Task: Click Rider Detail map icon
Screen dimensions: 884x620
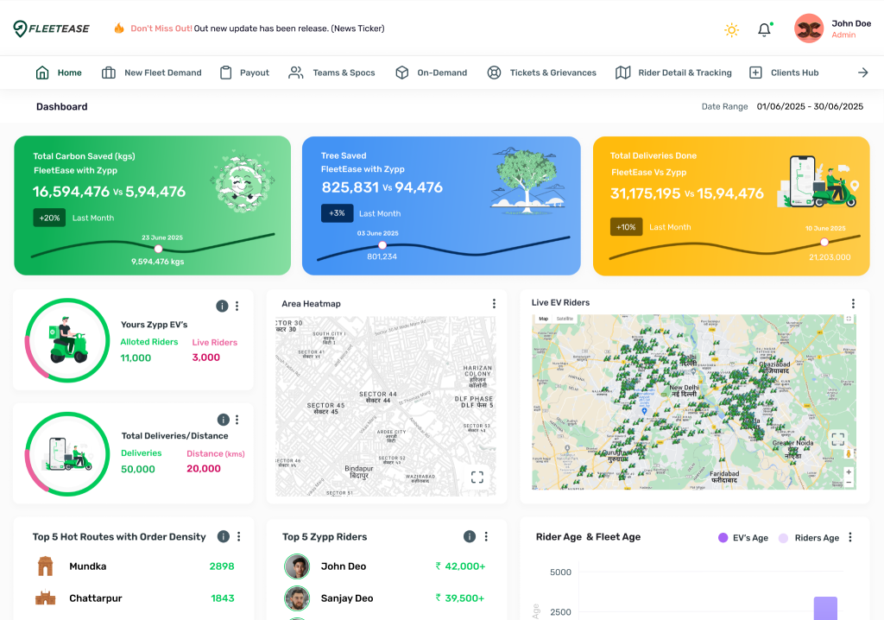Action: (622, 73)
